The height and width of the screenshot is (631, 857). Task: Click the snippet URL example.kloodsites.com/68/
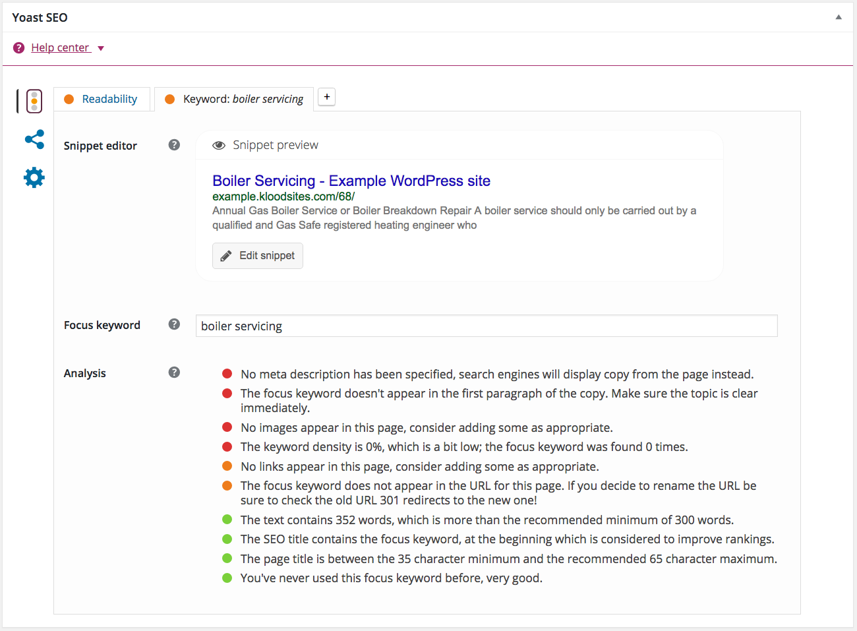(283, 196)
